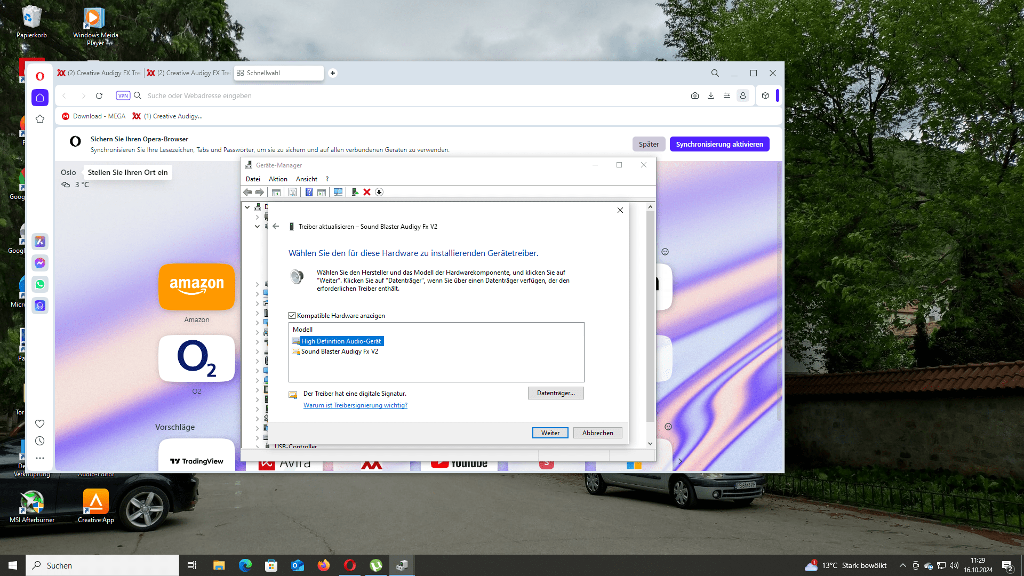Click the properties sheet toolbar icon

click(x=293, y=192)
